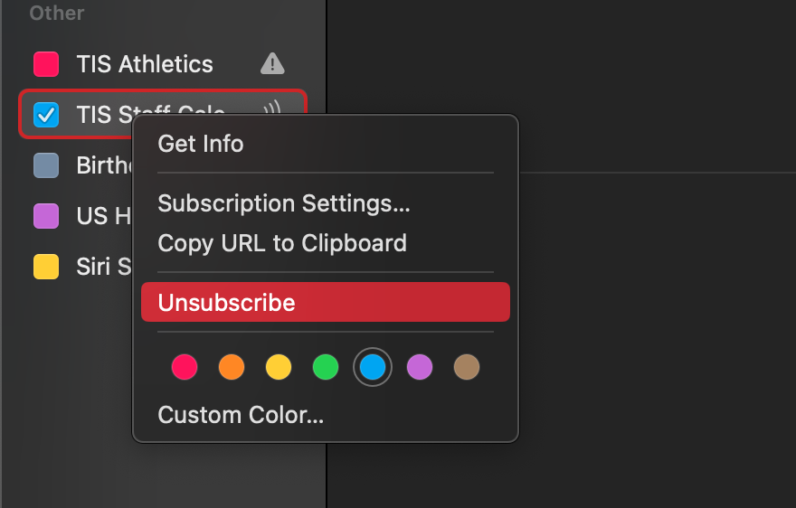Screen dimensions: 796x508
Task: Pick the green color swatch
Action: click(x=326, y=367)
